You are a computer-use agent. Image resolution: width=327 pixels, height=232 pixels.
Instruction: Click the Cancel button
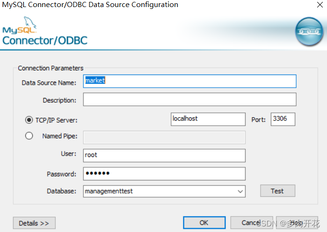pos(252,223)
